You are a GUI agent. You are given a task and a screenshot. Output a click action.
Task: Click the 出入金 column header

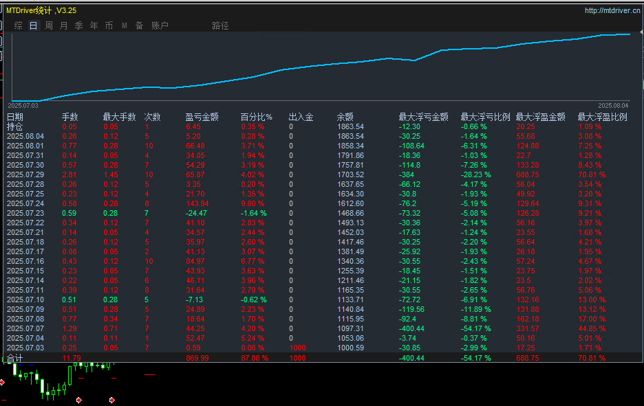[x=301, y=117]
